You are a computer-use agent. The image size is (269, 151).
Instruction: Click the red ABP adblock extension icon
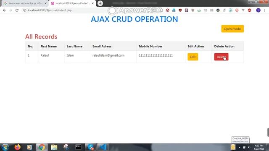tap(249, 10)
